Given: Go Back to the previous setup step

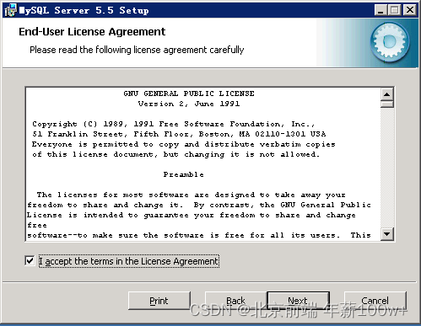Looking at the screenshot, I should (x=236, y=301).
